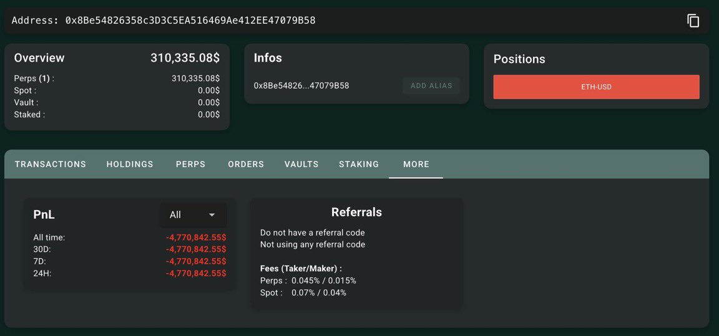The image size is (719, 336).
Task: Open the PnL period dropdown showing All
Action: (192, 214)
